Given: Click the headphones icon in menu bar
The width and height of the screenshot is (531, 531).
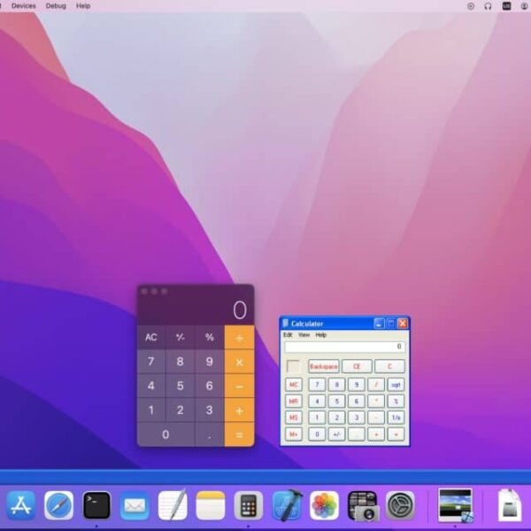Looking at the screenshot, I should 488,6.
